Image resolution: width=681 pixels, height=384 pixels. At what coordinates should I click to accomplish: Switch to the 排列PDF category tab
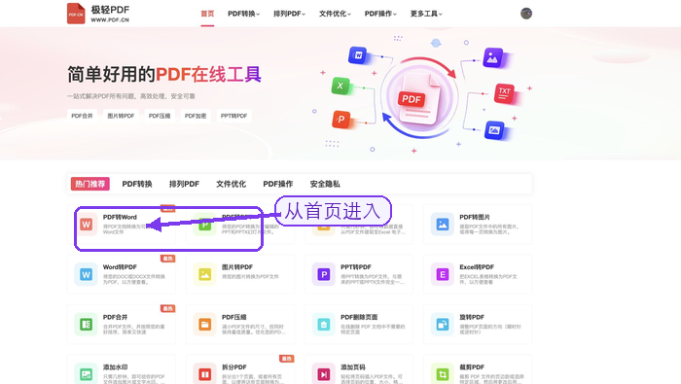click(184, 184)
